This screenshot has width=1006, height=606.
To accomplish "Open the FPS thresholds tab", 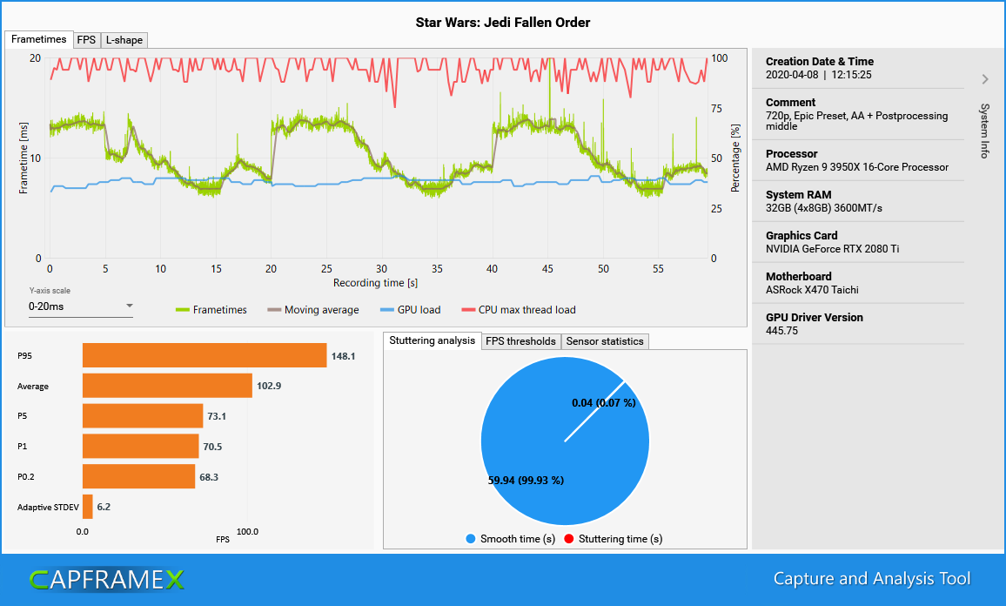I will point(520,340).
